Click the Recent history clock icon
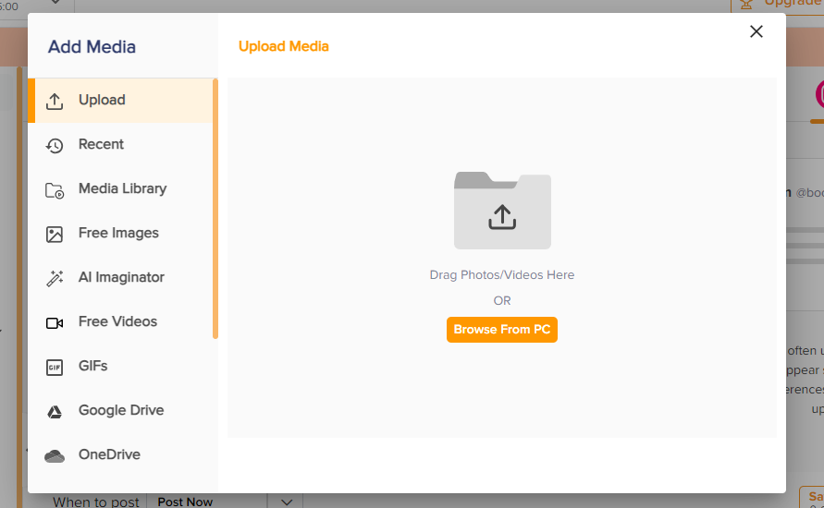 55,145
